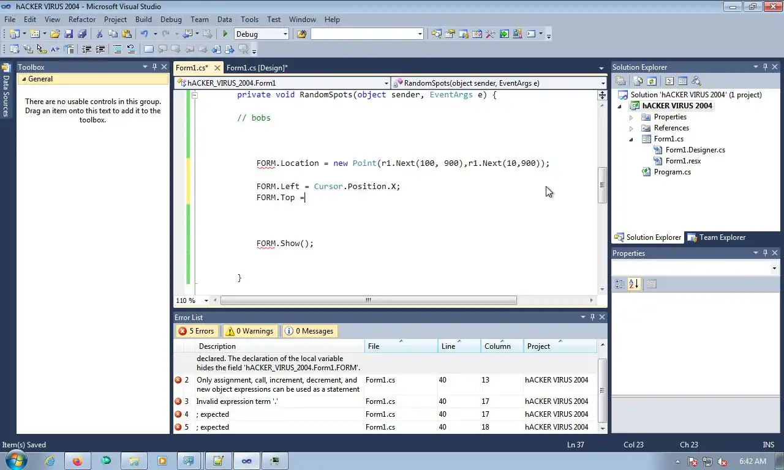
Task: Collapse the Form1.cs node in Solution Explorer
Action: (x=631, y=139)
